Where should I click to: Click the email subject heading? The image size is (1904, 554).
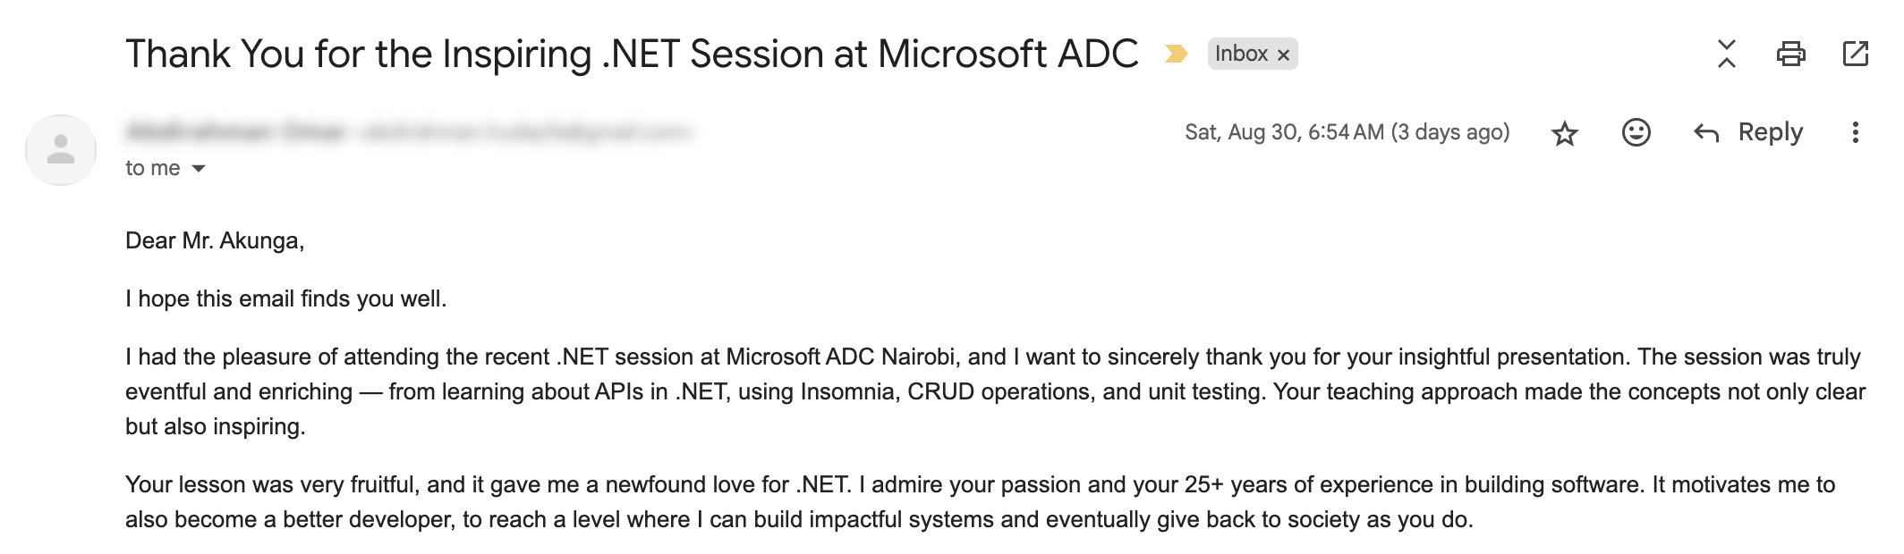pyautogui.click(x=631, y=55)
